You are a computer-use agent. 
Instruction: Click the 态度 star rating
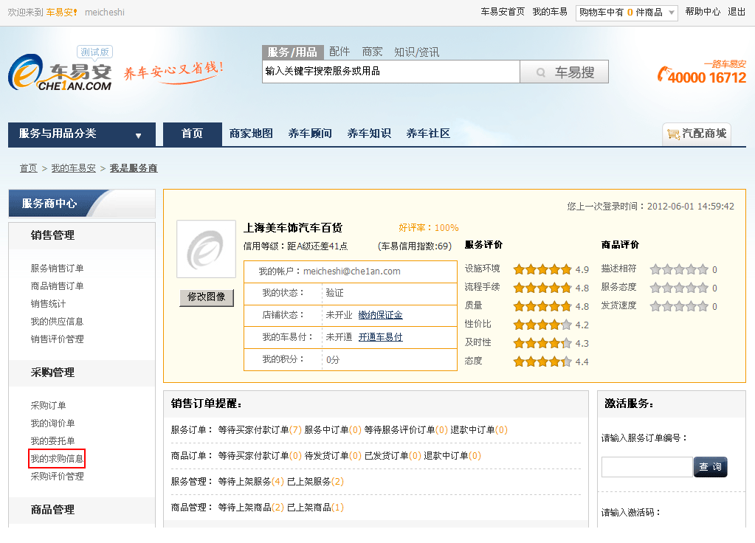(x=542, y=362)
